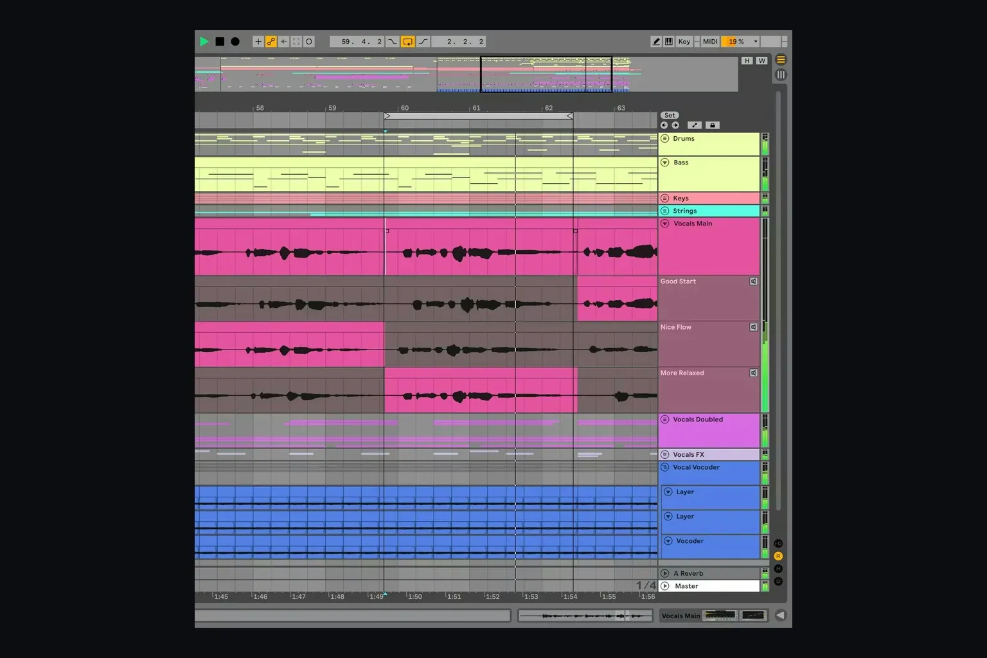The height and width of the screenshot is (658, 987).
Task: Open Key map mode
Action: (x=684, y=42)
